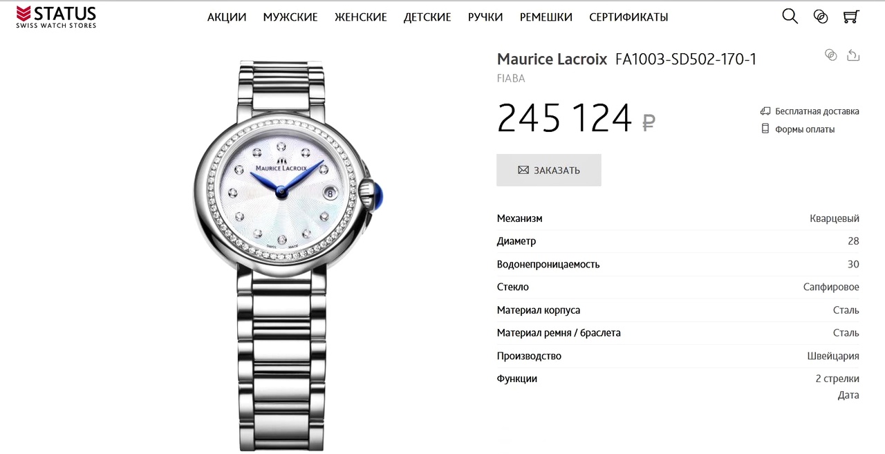Click the Maurice Lacroix brand name
Image resolution: width=885 pixels, height=454 pixels.
552,59
